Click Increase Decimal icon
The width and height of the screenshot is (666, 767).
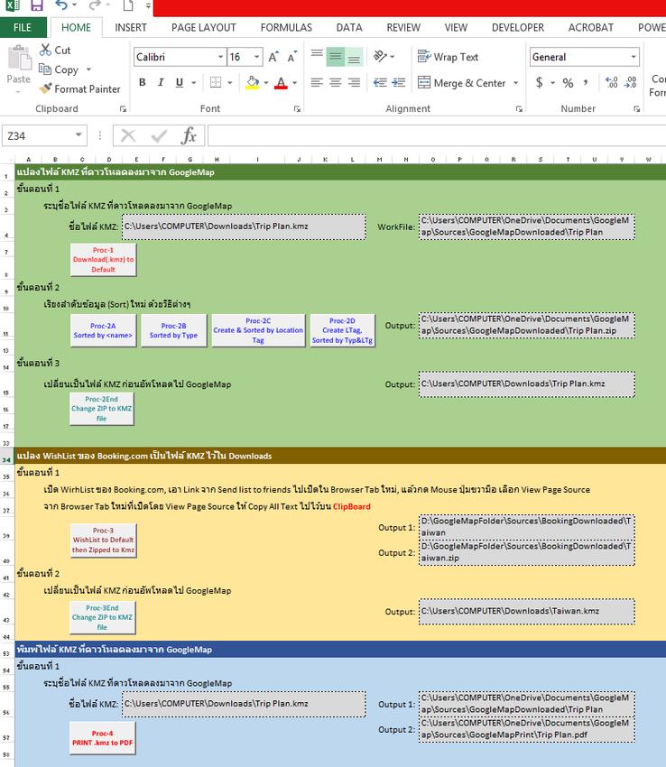[x=611, y=82]
